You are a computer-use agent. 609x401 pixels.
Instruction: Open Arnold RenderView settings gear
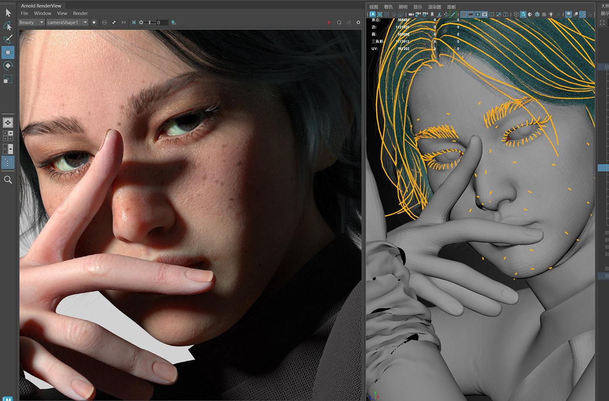point(358,22)
